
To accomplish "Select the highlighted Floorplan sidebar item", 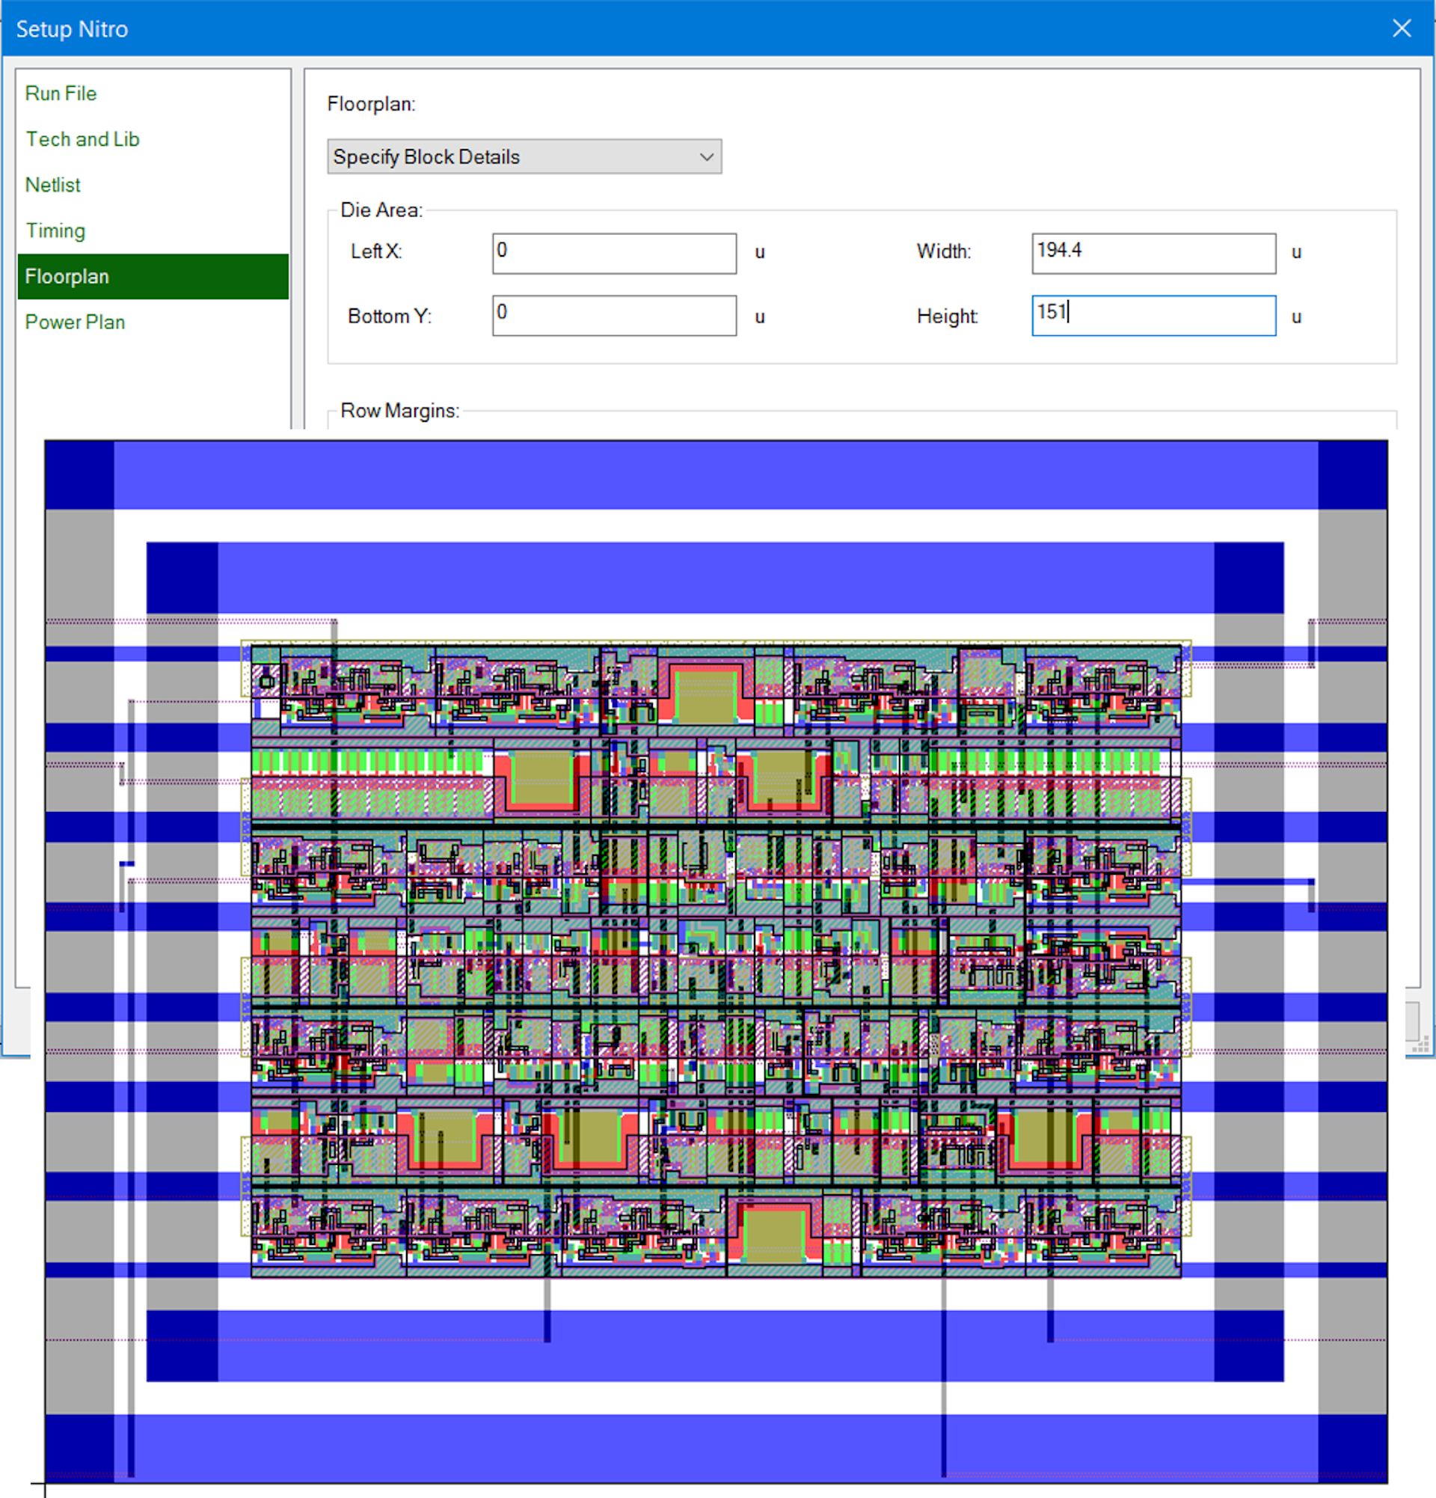I will [x=153, y=277].
